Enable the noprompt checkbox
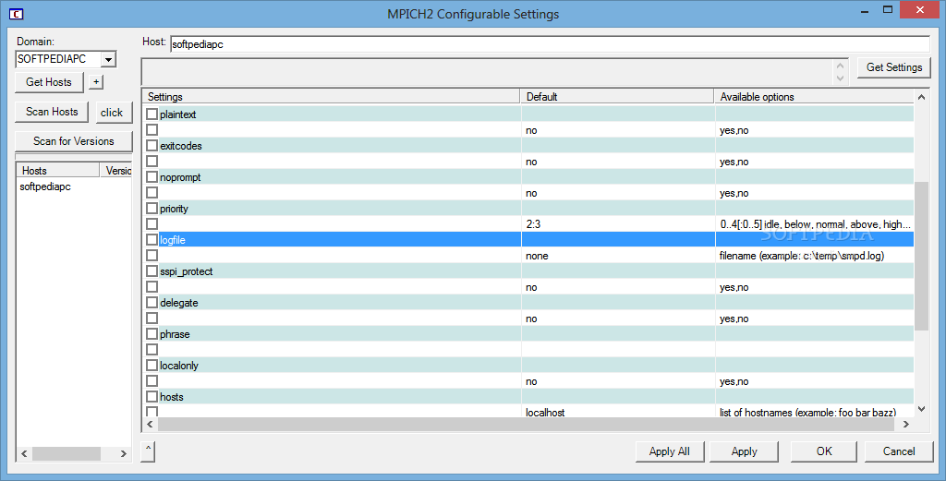Screen dimensions: 946x481 click(152, 176)
